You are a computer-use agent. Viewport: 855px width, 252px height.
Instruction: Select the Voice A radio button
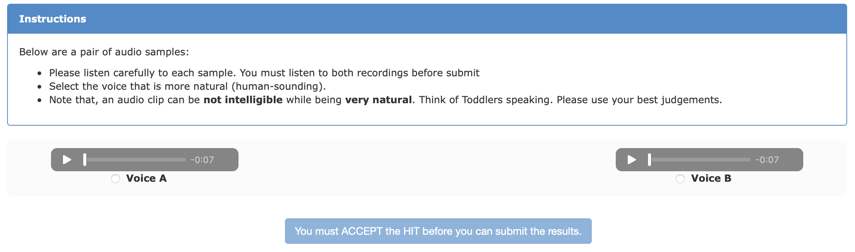point(115,179)
